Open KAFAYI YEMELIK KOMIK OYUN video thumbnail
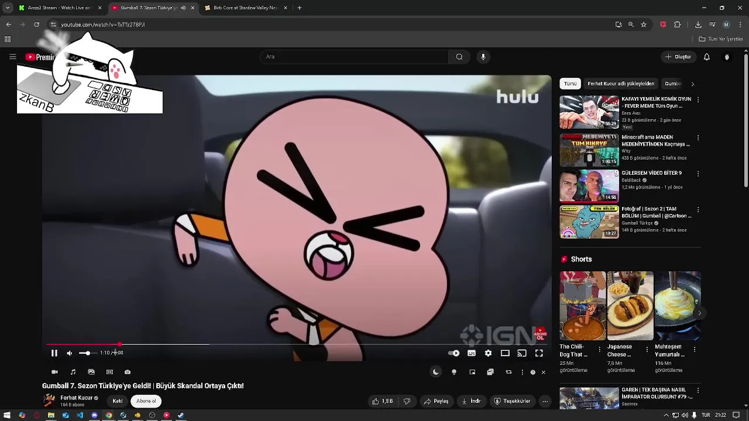 point(589,112)
